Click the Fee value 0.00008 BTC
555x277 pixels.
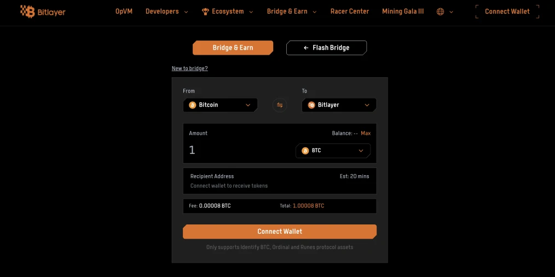[215, 206]
